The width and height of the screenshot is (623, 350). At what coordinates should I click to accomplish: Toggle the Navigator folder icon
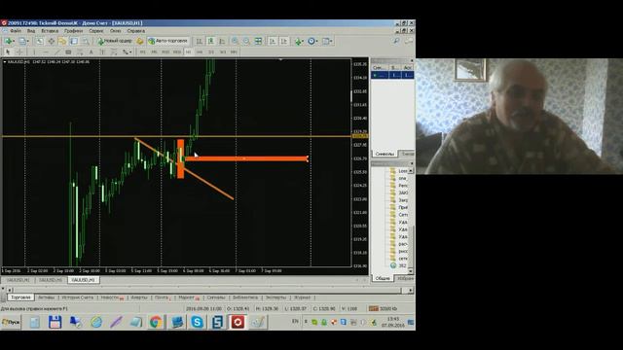pyautogui.click(x=62, y=41)
